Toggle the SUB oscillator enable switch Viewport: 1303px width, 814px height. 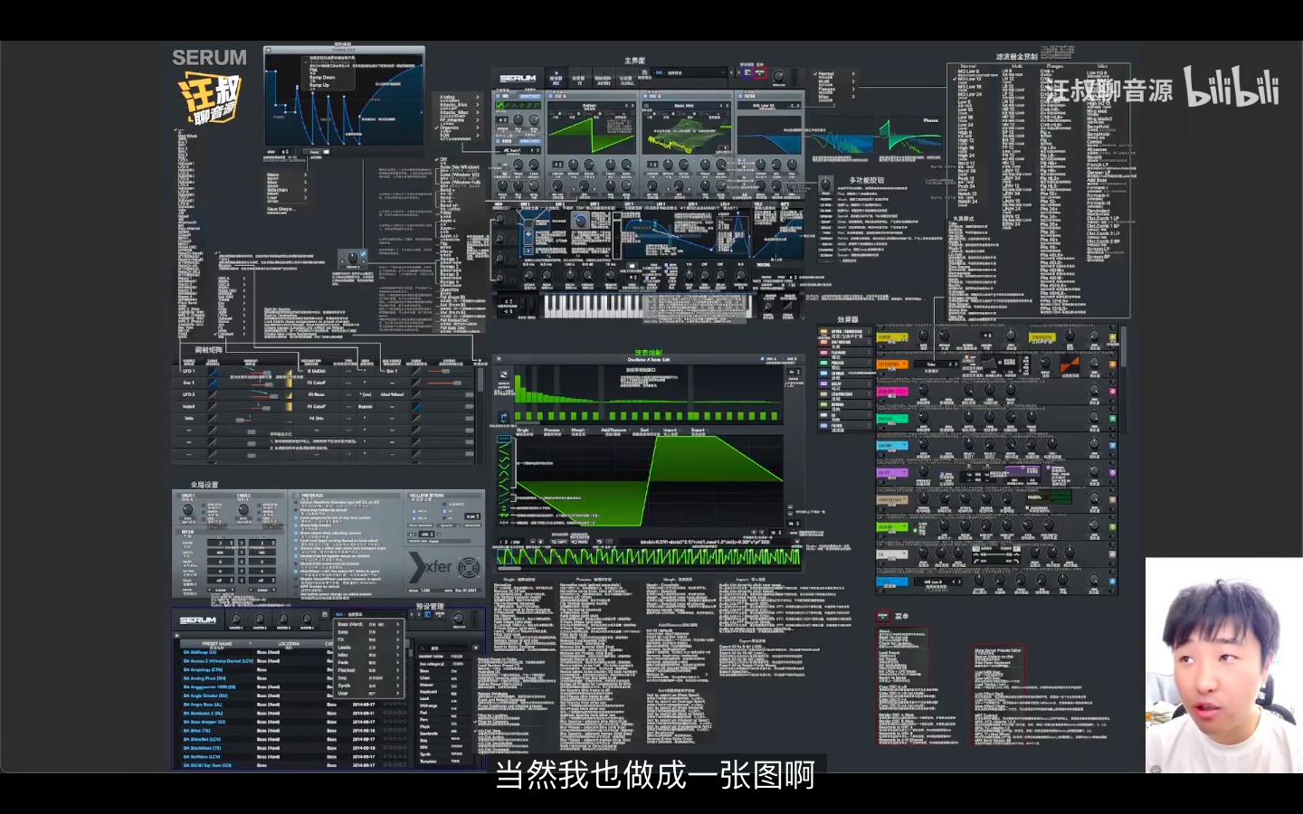coord(498,96)
